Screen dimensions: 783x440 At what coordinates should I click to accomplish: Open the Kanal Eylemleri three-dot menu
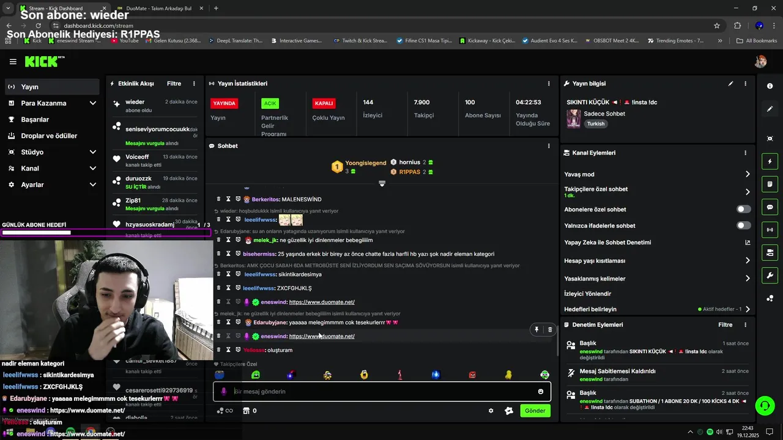click(745, 153)
